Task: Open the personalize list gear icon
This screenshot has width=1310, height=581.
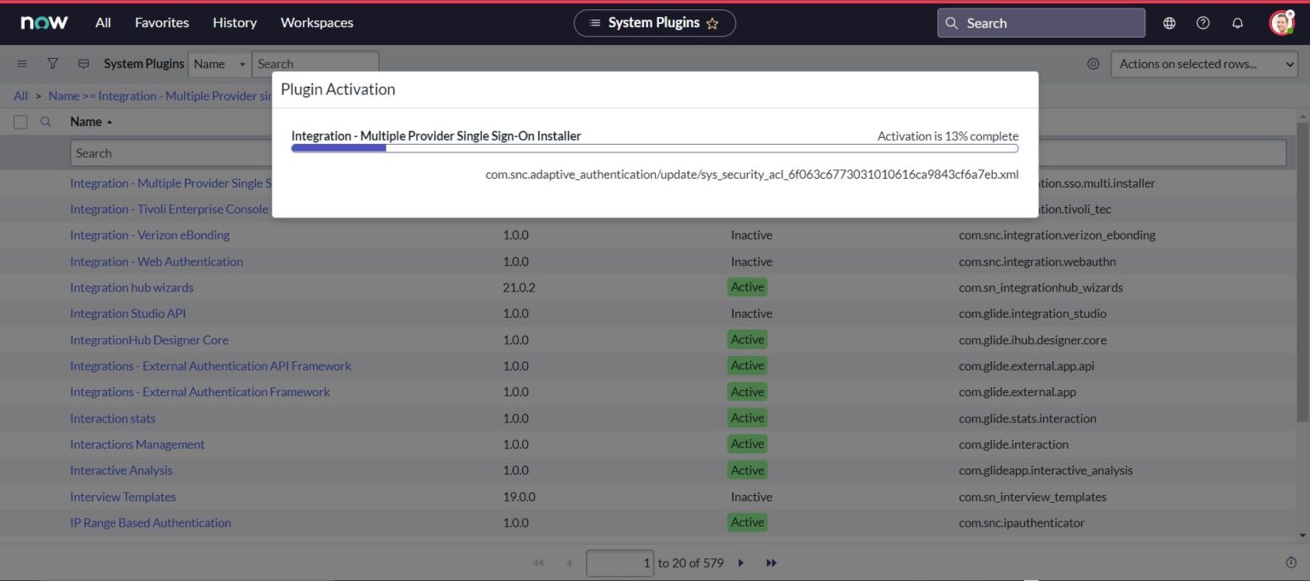Action: click(x=1093, y=63)
